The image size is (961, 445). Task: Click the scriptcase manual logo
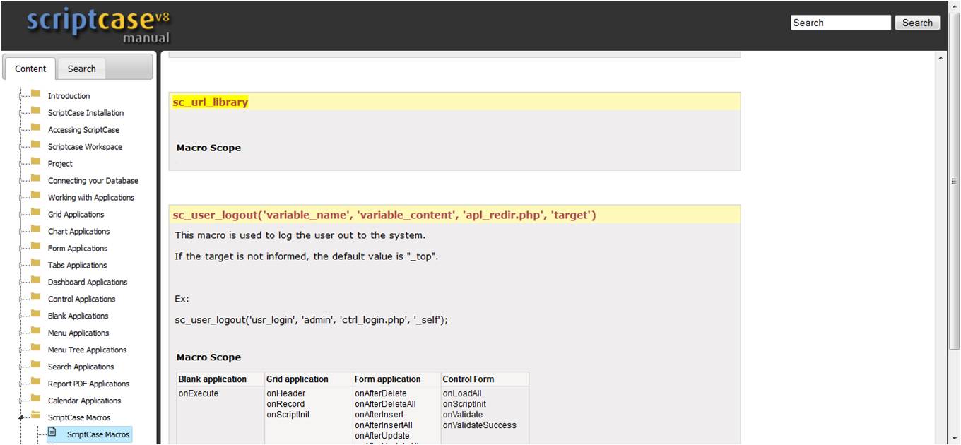[x=98, y=25]
